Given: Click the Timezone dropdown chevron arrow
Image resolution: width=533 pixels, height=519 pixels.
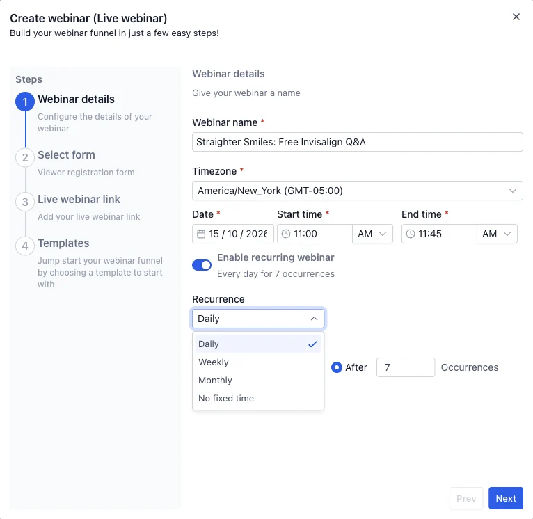Looking at the screenshot, I should point(513,191).
